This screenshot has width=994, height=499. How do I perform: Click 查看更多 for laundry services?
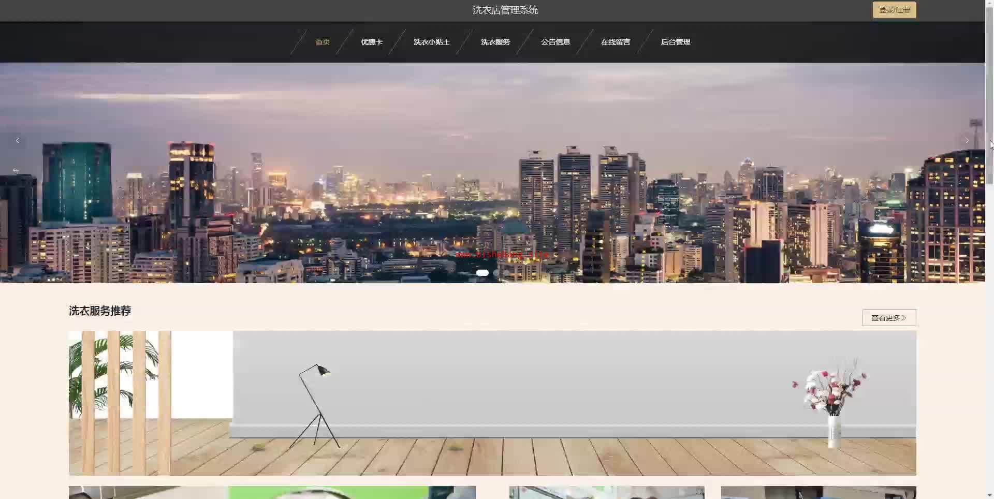pos(889,318)
